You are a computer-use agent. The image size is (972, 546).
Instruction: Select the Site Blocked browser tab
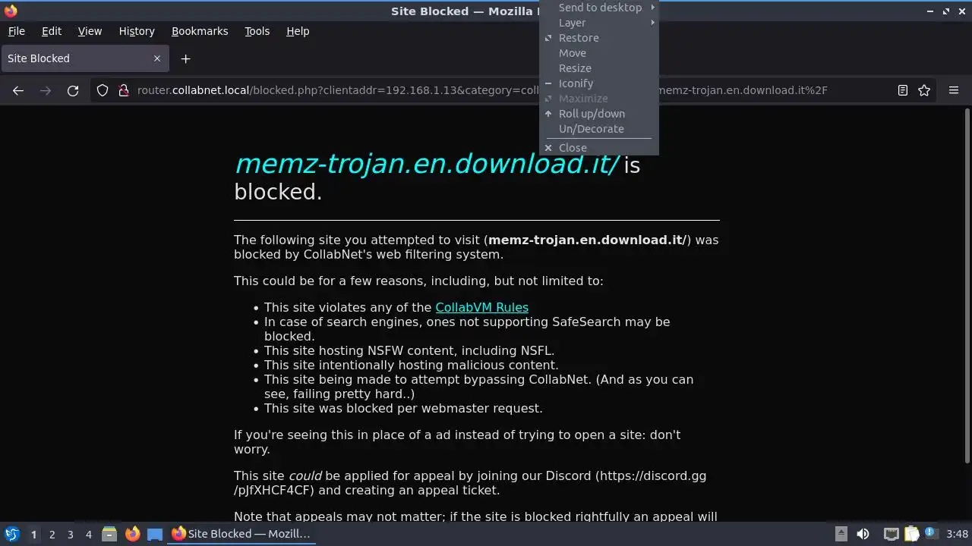(84, 58)
